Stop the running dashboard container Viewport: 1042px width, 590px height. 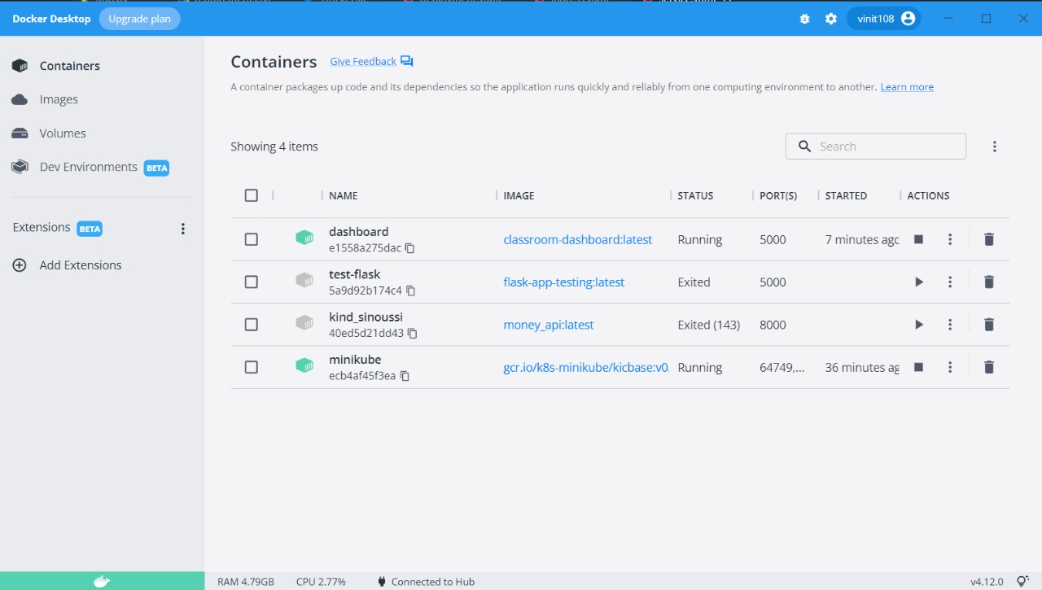(x=918, y=239)
